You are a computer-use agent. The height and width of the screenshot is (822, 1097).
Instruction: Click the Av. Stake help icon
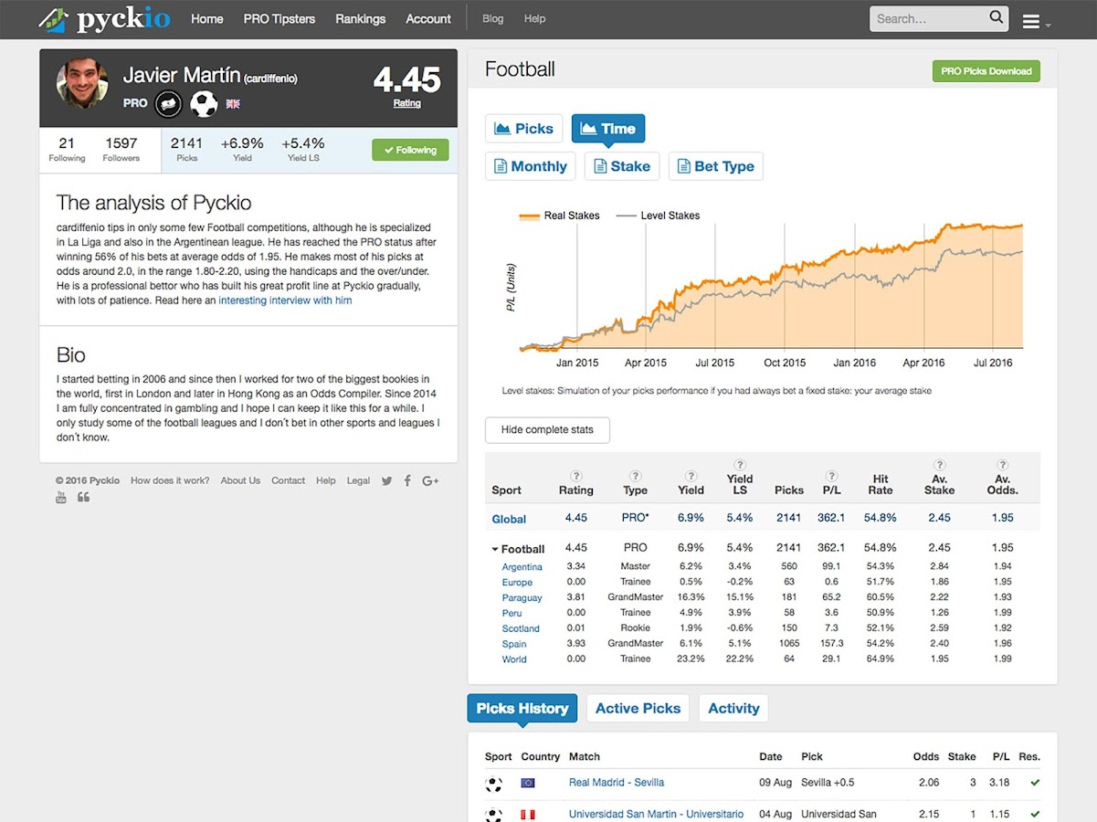(940, 465)
